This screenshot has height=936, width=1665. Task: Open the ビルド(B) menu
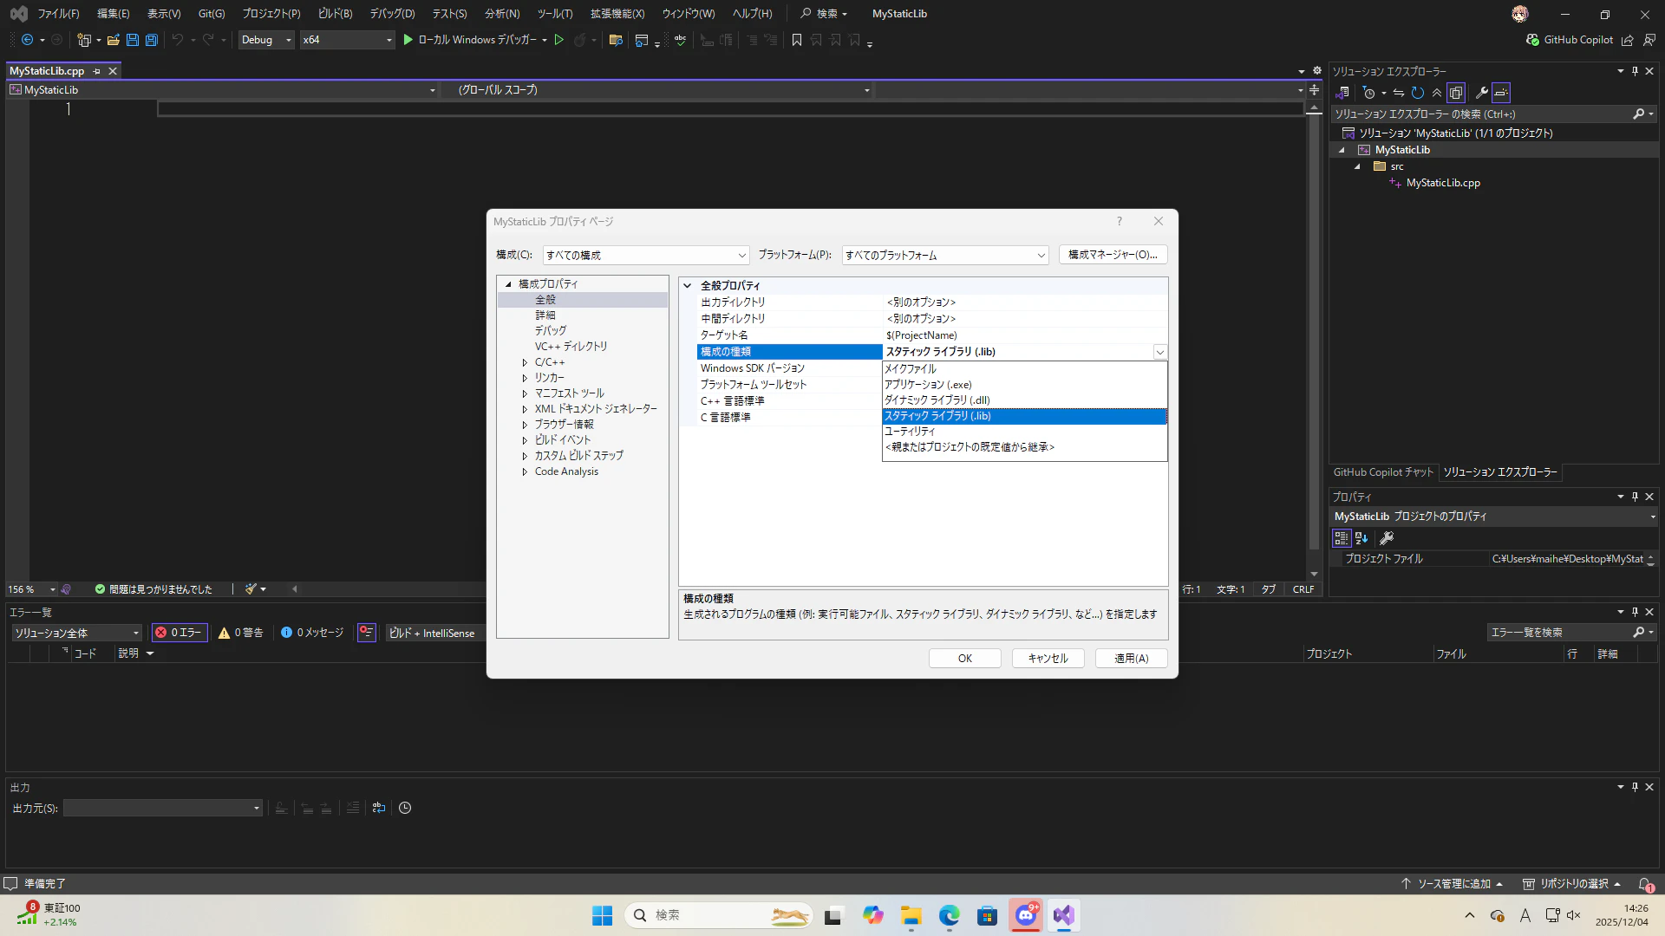(x=335, y=14)
